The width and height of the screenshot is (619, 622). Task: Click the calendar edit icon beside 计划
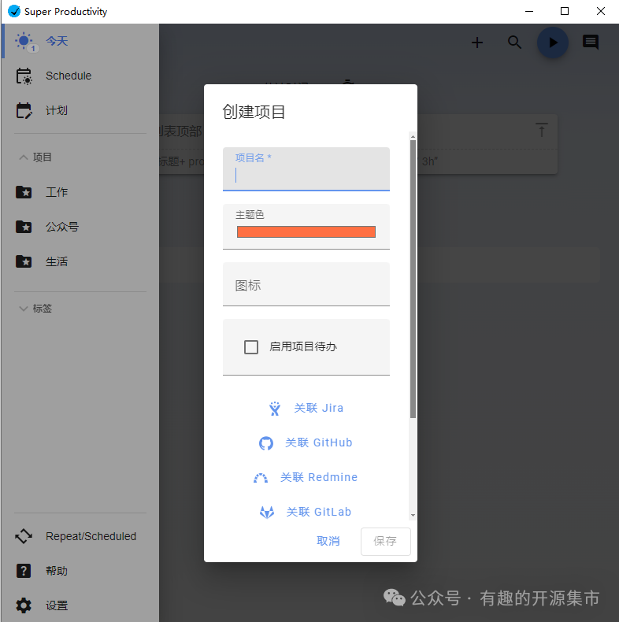pos(24,110)
